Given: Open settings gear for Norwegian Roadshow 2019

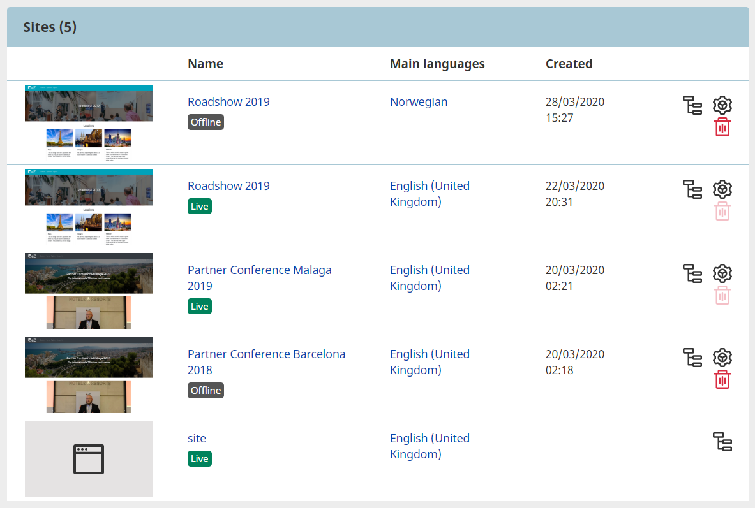Looking at the screenshot, I should [722, 105].
